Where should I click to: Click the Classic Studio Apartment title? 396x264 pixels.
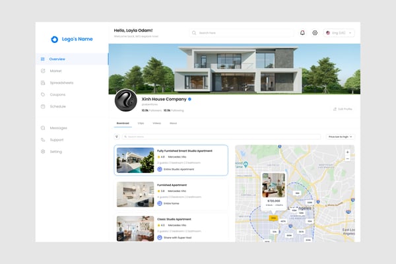(x=174, y=219)
